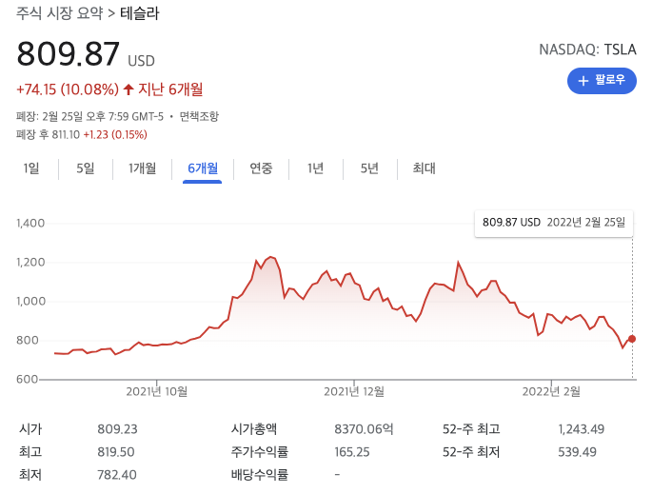Click the 2021년 12월 axis label
This screenshot has width=672, height=494.
[x=354, y=391]
